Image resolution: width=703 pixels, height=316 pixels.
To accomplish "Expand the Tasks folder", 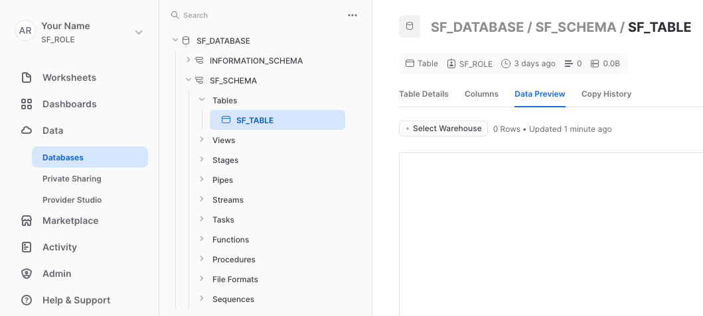I will click(202, 219).
